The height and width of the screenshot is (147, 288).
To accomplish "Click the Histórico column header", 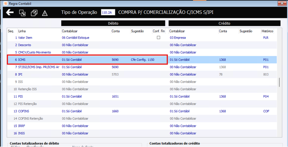I will click(267, 31).
